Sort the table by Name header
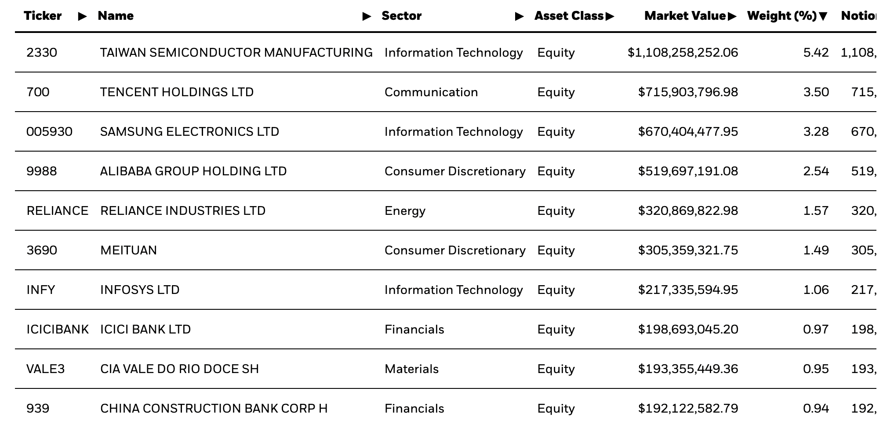 (x=116, y=16)
